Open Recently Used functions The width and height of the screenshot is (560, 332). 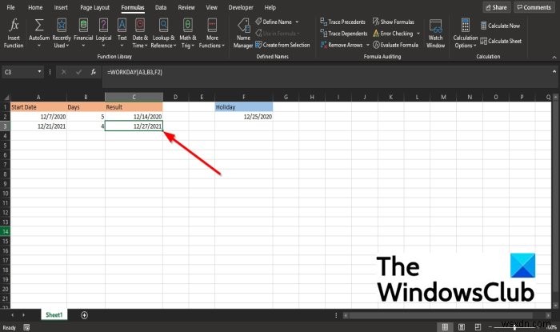point(62,34)
